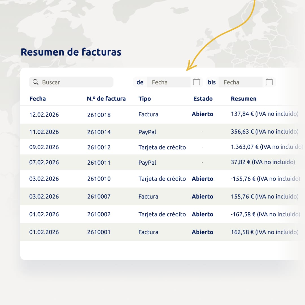Click Factura type in row 2610007

(148, 197)
